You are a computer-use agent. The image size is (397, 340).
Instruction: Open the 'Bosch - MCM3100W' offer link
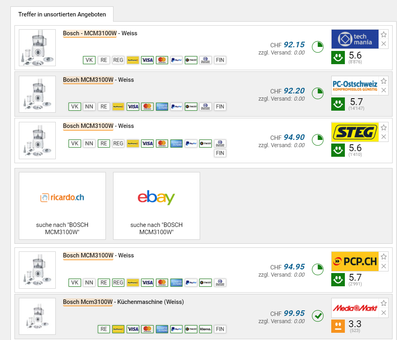(x=89, y=33)
